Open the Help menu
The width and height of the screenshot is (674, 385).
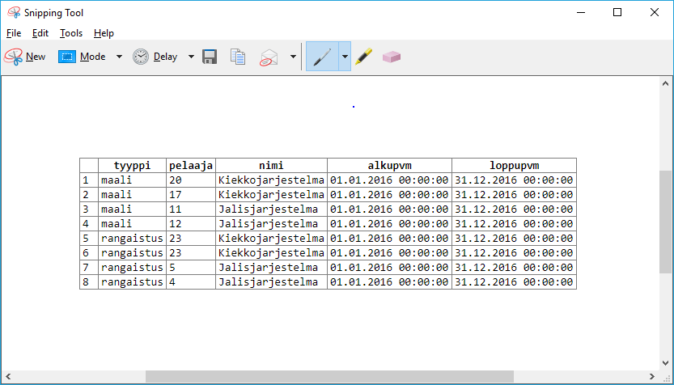pos(104,33)
